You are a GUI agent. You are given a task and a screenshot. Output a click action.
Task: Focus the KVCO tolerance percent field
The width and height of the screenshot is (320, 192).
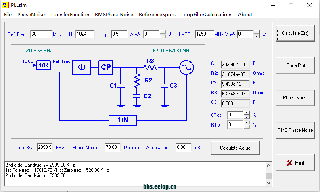245,34
